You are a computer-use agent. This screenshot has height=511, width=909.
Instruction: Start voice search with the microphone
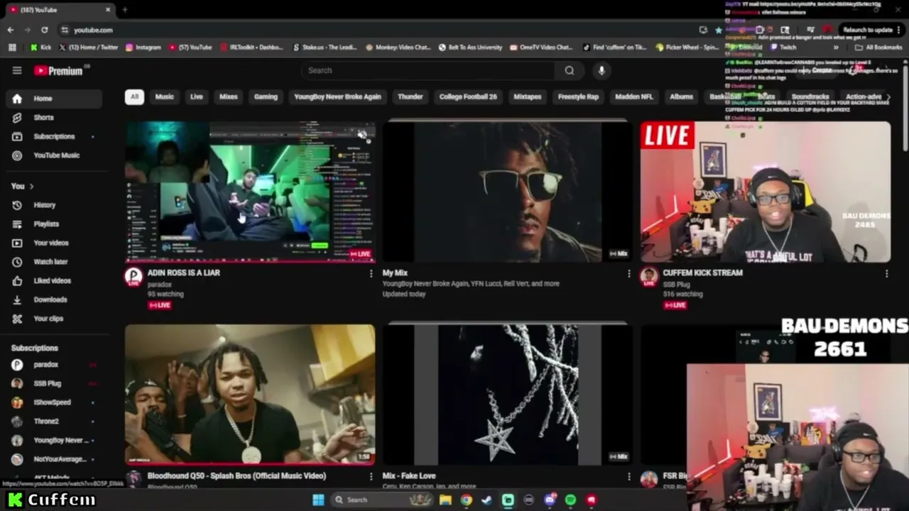[x=602, y=70]
